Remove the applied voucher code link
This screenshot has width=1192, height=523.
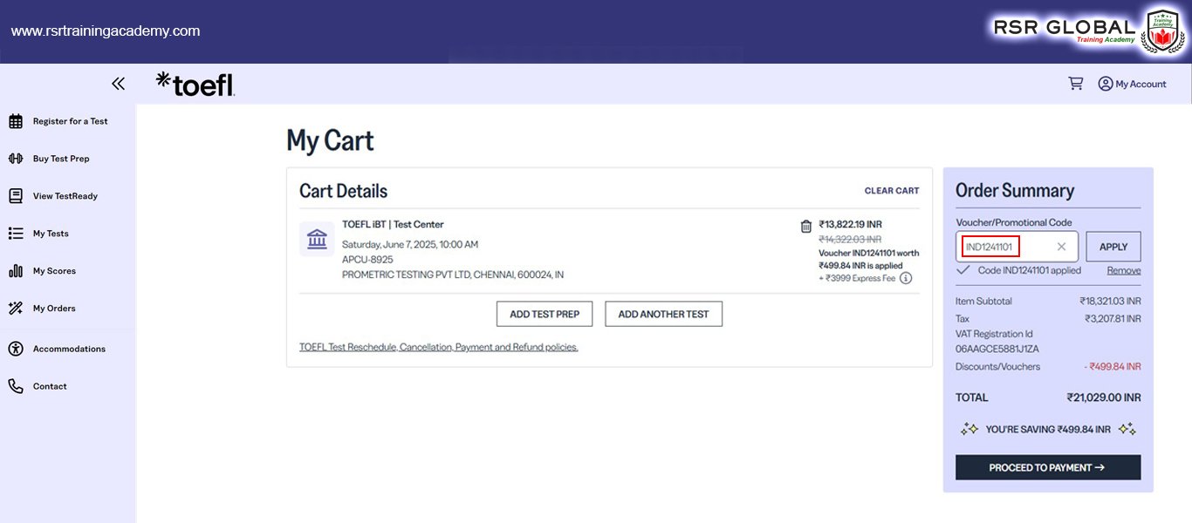click(1124, 270)
